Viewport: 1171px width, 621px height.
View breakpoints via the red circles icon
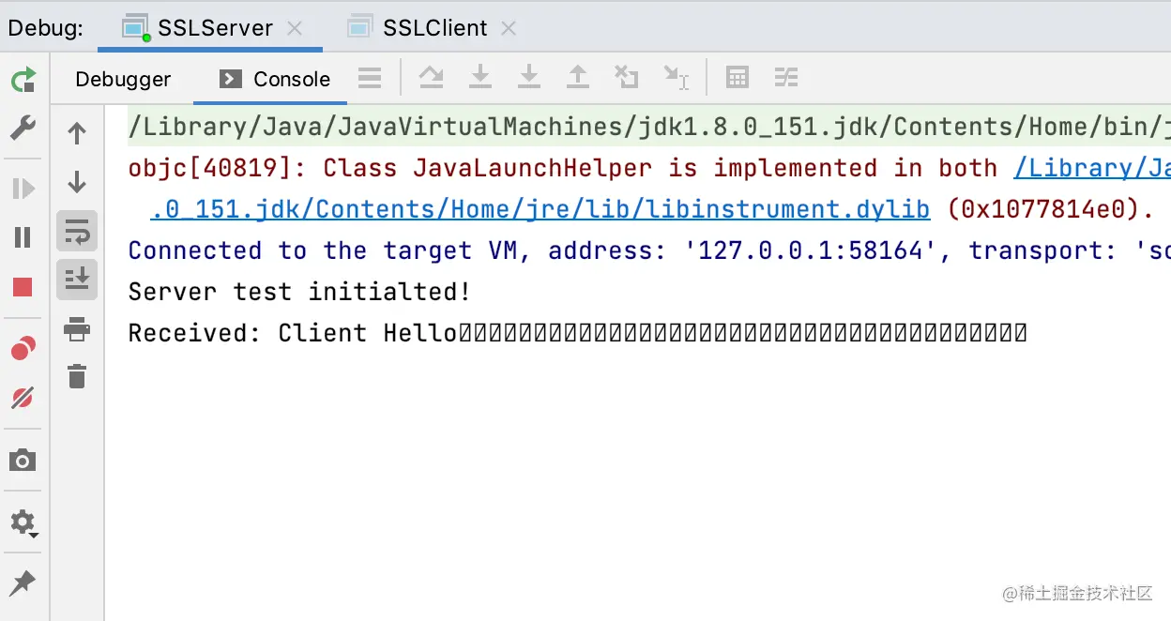[x=23, y=349]
